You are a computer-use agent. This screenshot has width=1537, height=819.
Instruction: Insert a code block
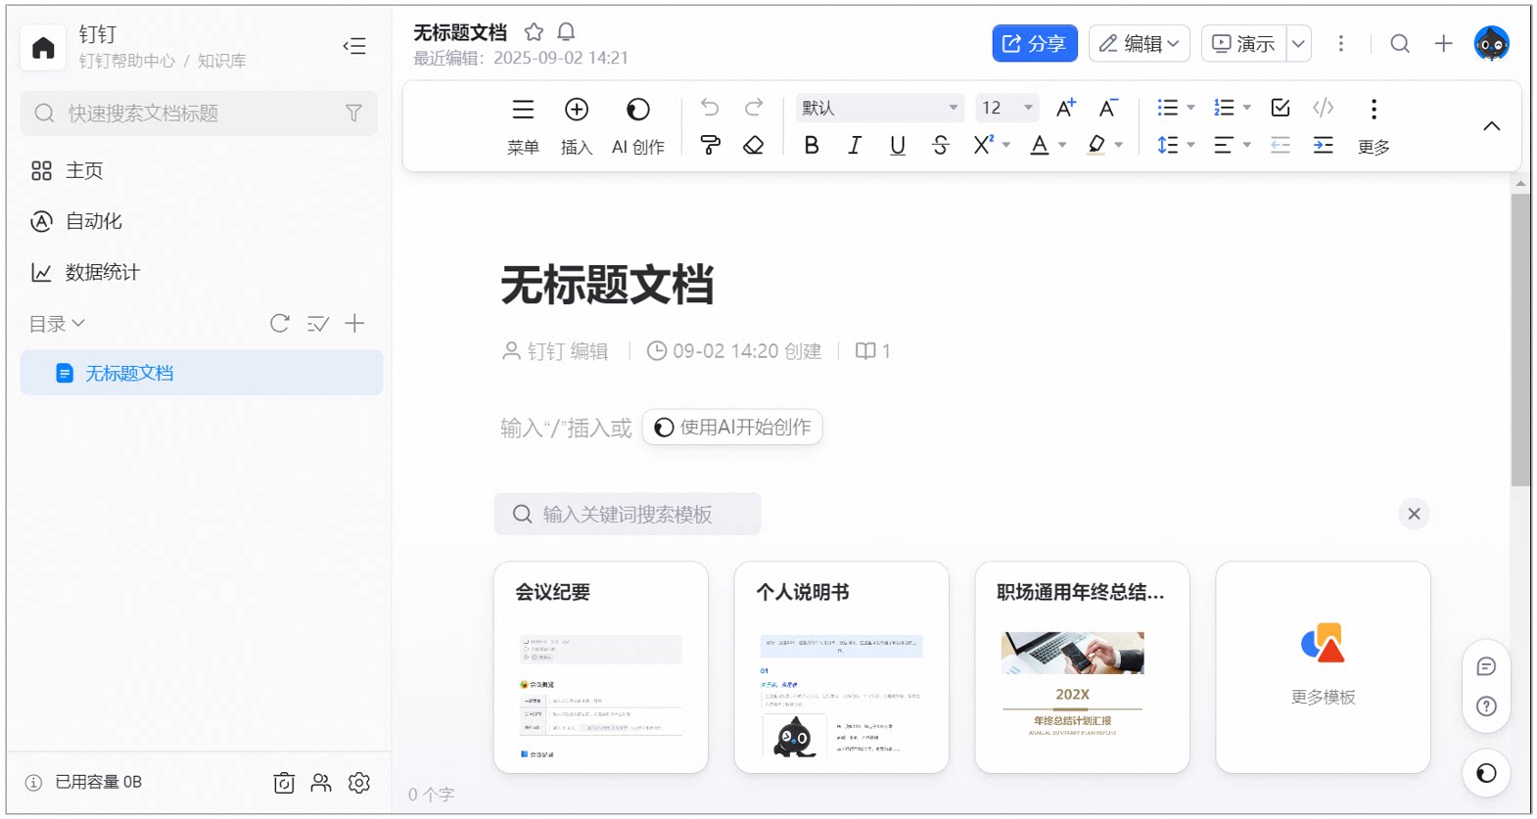point(1323,108)
